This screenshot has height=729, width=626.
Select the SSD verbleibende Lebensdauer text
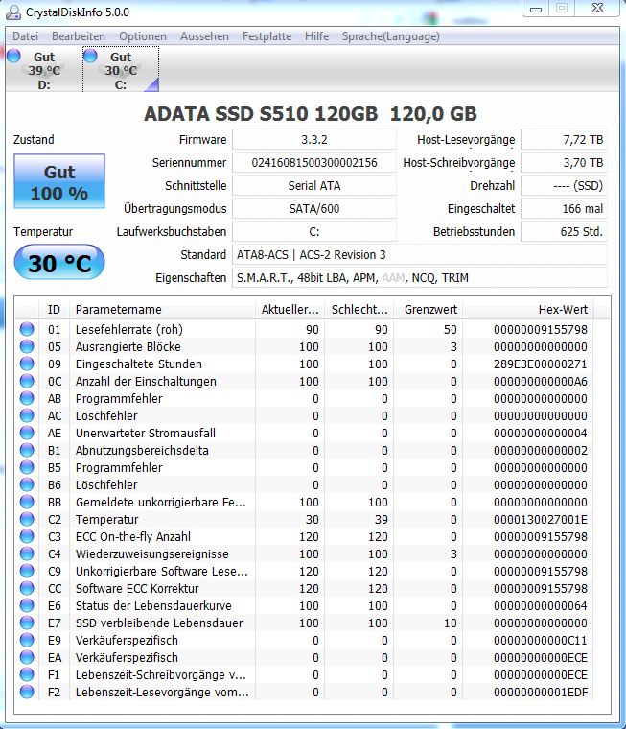tap(159, 623)
